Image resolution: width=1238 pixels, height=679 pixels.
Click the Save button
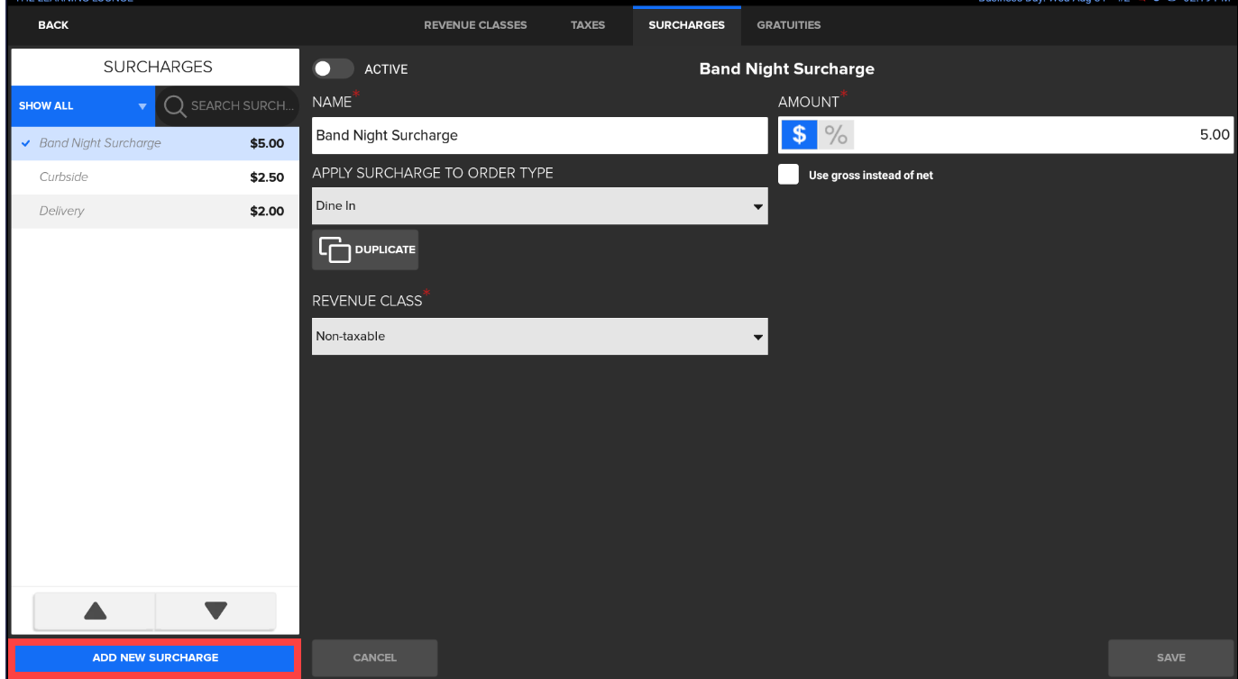tap(1170, 657)
